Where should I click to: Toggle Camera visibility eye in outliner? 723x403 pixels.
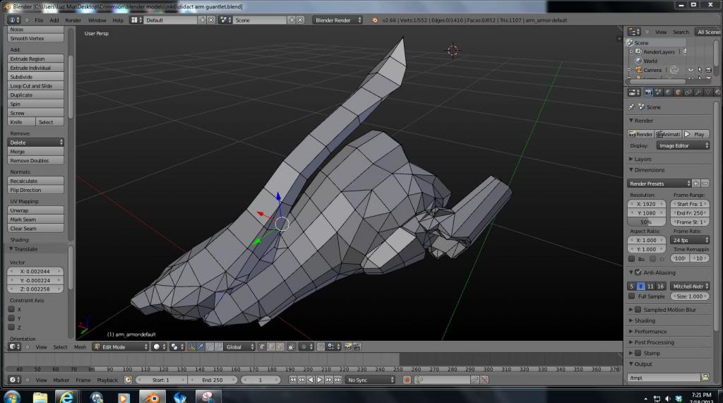click(x=691, y=70)
